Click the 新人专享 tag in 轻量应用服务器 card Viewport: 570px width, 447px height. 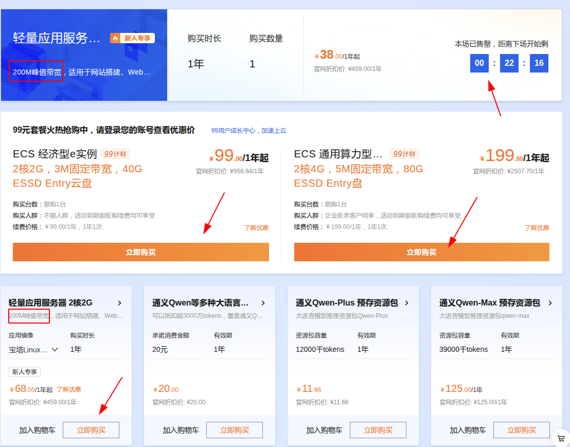(25, 372)
